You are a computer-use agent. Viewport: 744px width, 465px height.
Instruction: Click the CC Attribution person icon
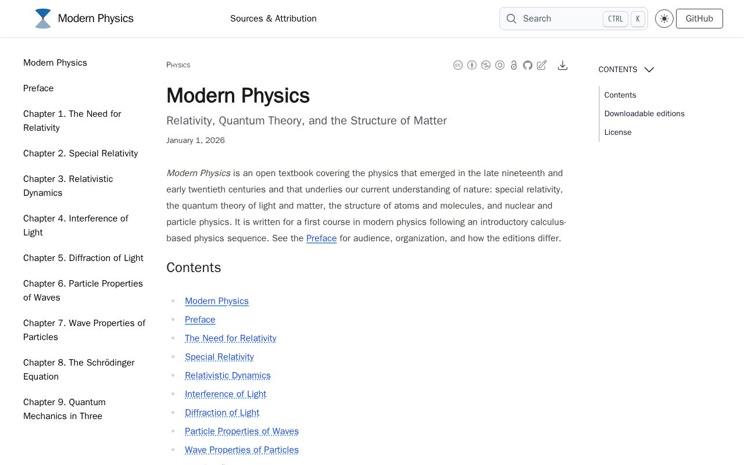click(x=472, y=65)
